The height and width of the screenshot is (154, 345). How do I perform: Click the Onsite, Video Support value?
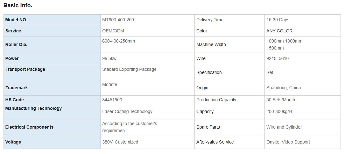point(288,142)
